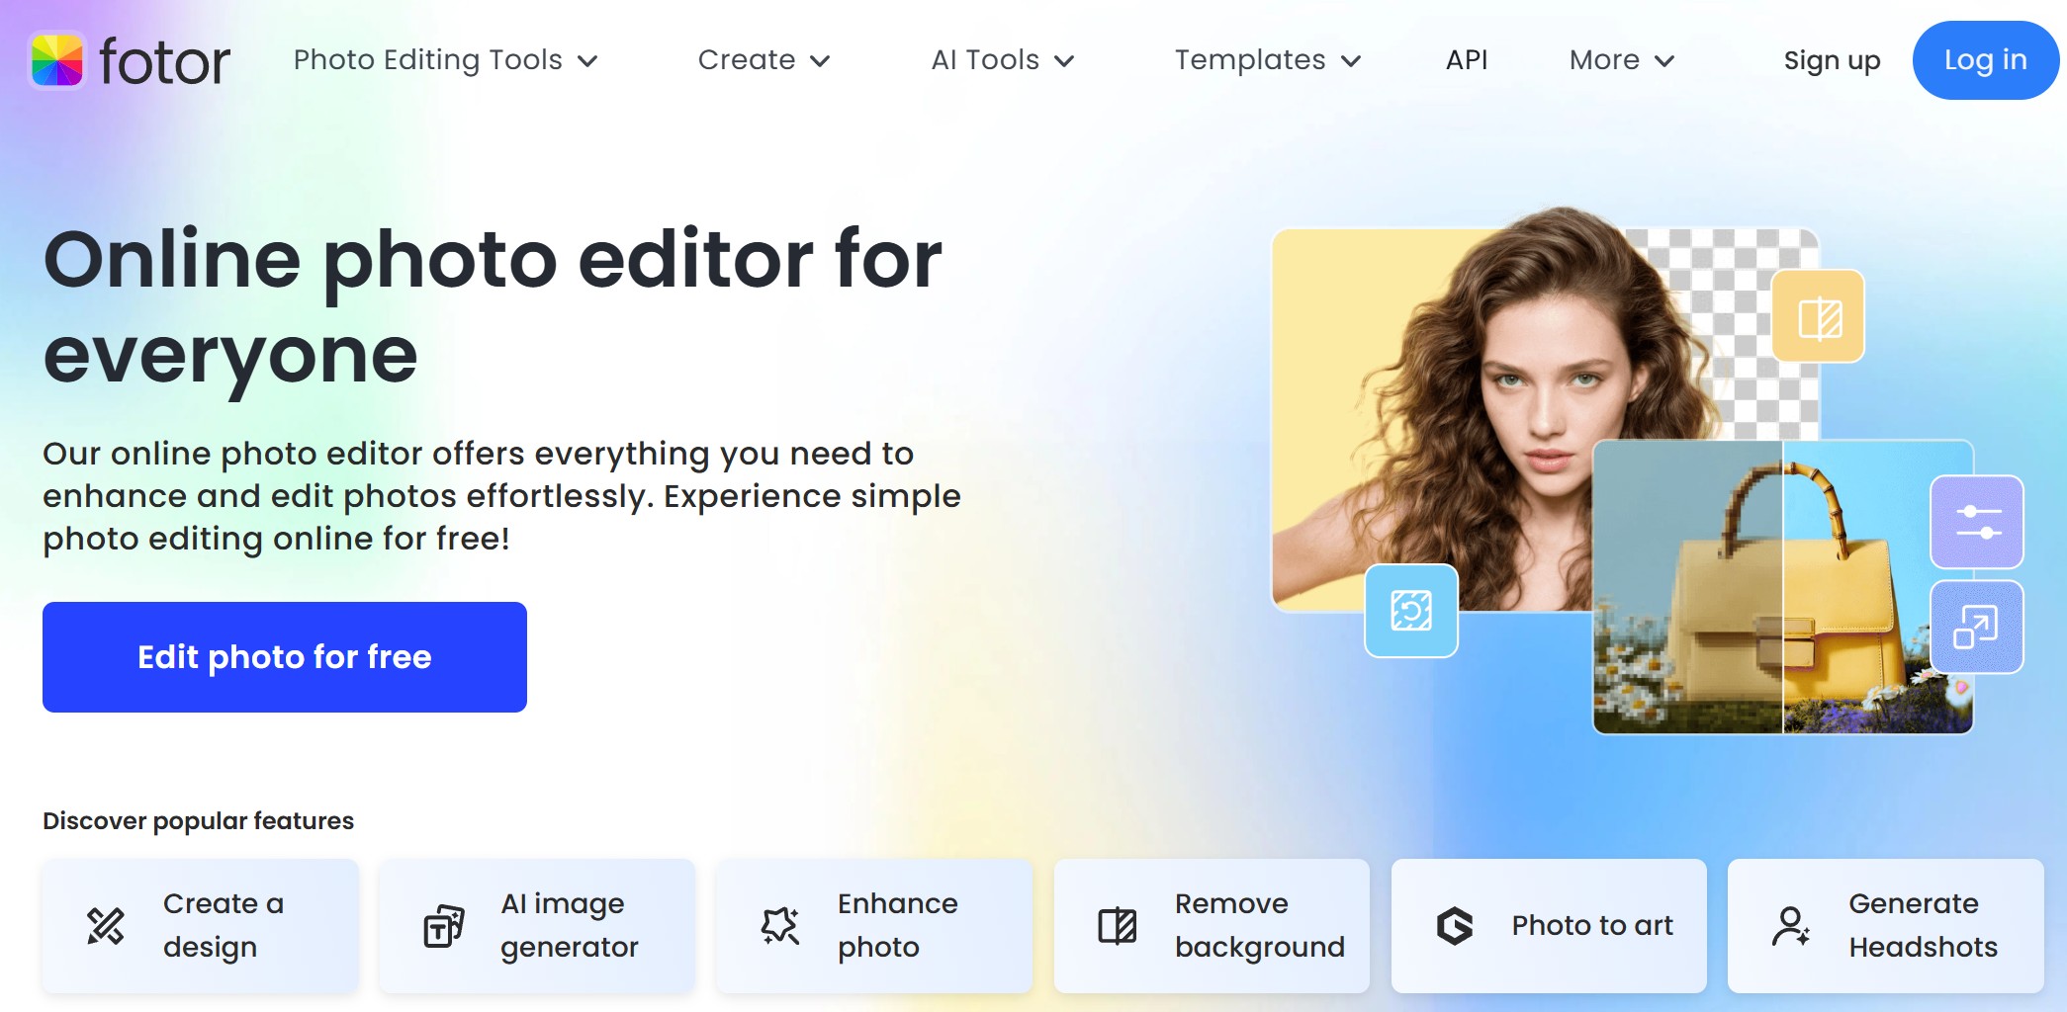Click the yellow background remover icon on hero image
The height and width of the screenshot is (1012, 2067).
[1818, 317]
